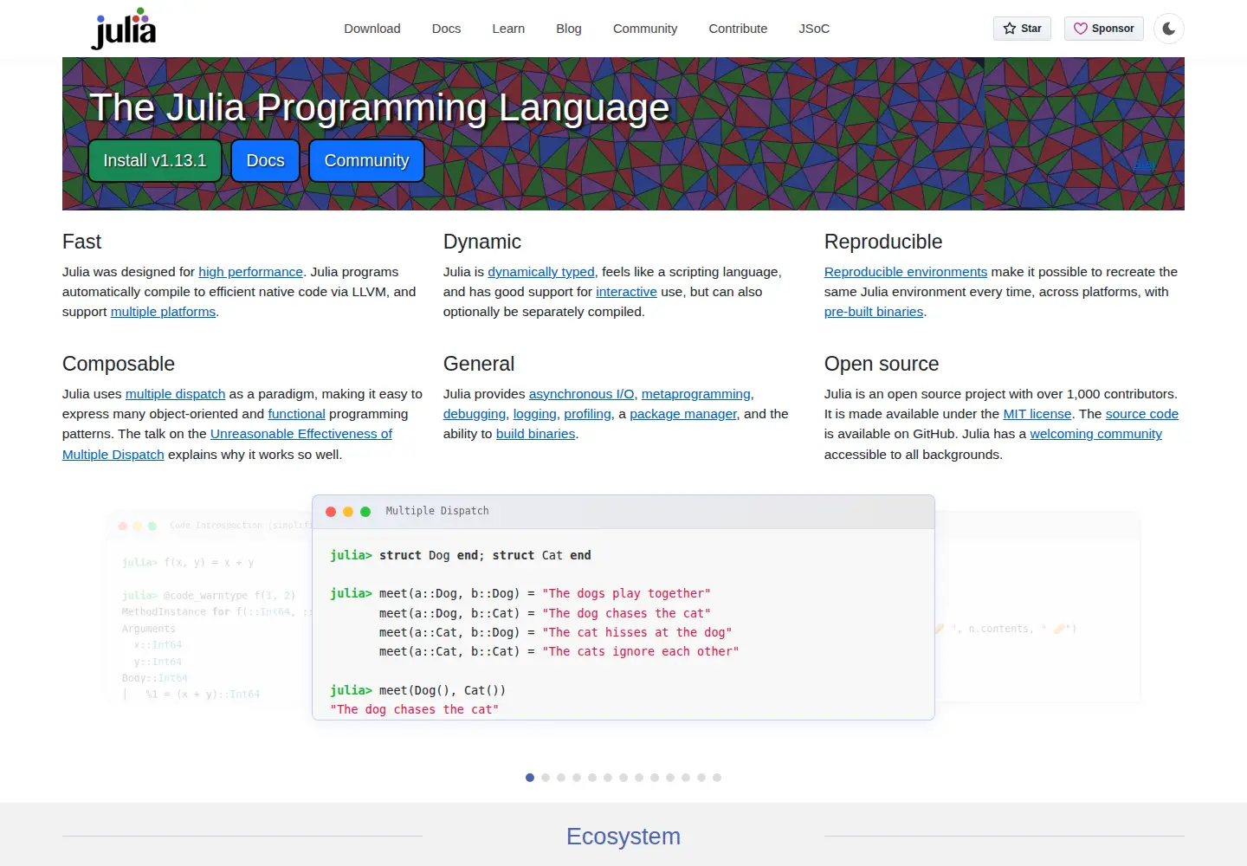Click the blue Community hero button
This screenshot has width=1247, height=866.
tap(366, 160)
